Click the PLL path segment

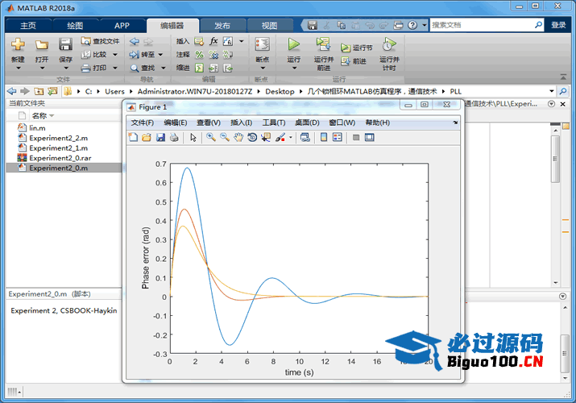455,91
